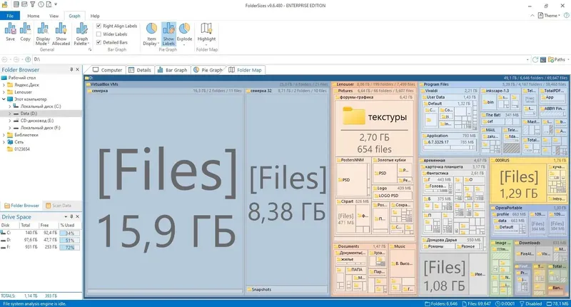Collapse Этот компьютер tree node
The image size is (571, 307).
pos(4,99)
